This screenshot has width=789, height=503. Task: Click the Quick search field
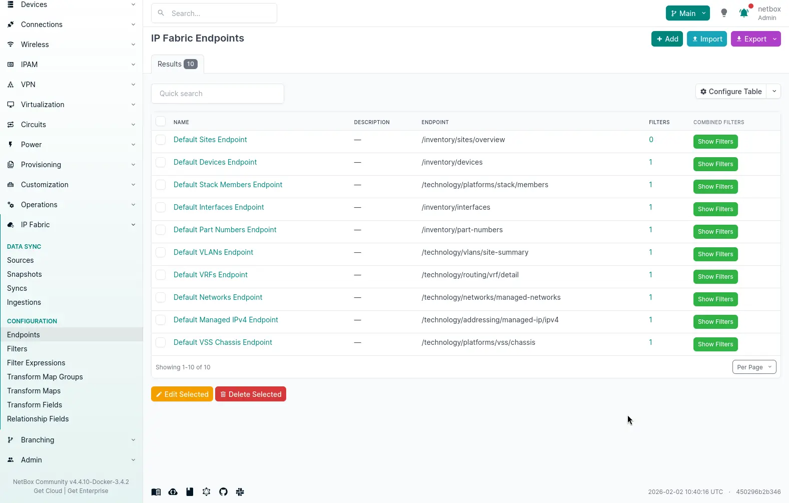[218, 94]
